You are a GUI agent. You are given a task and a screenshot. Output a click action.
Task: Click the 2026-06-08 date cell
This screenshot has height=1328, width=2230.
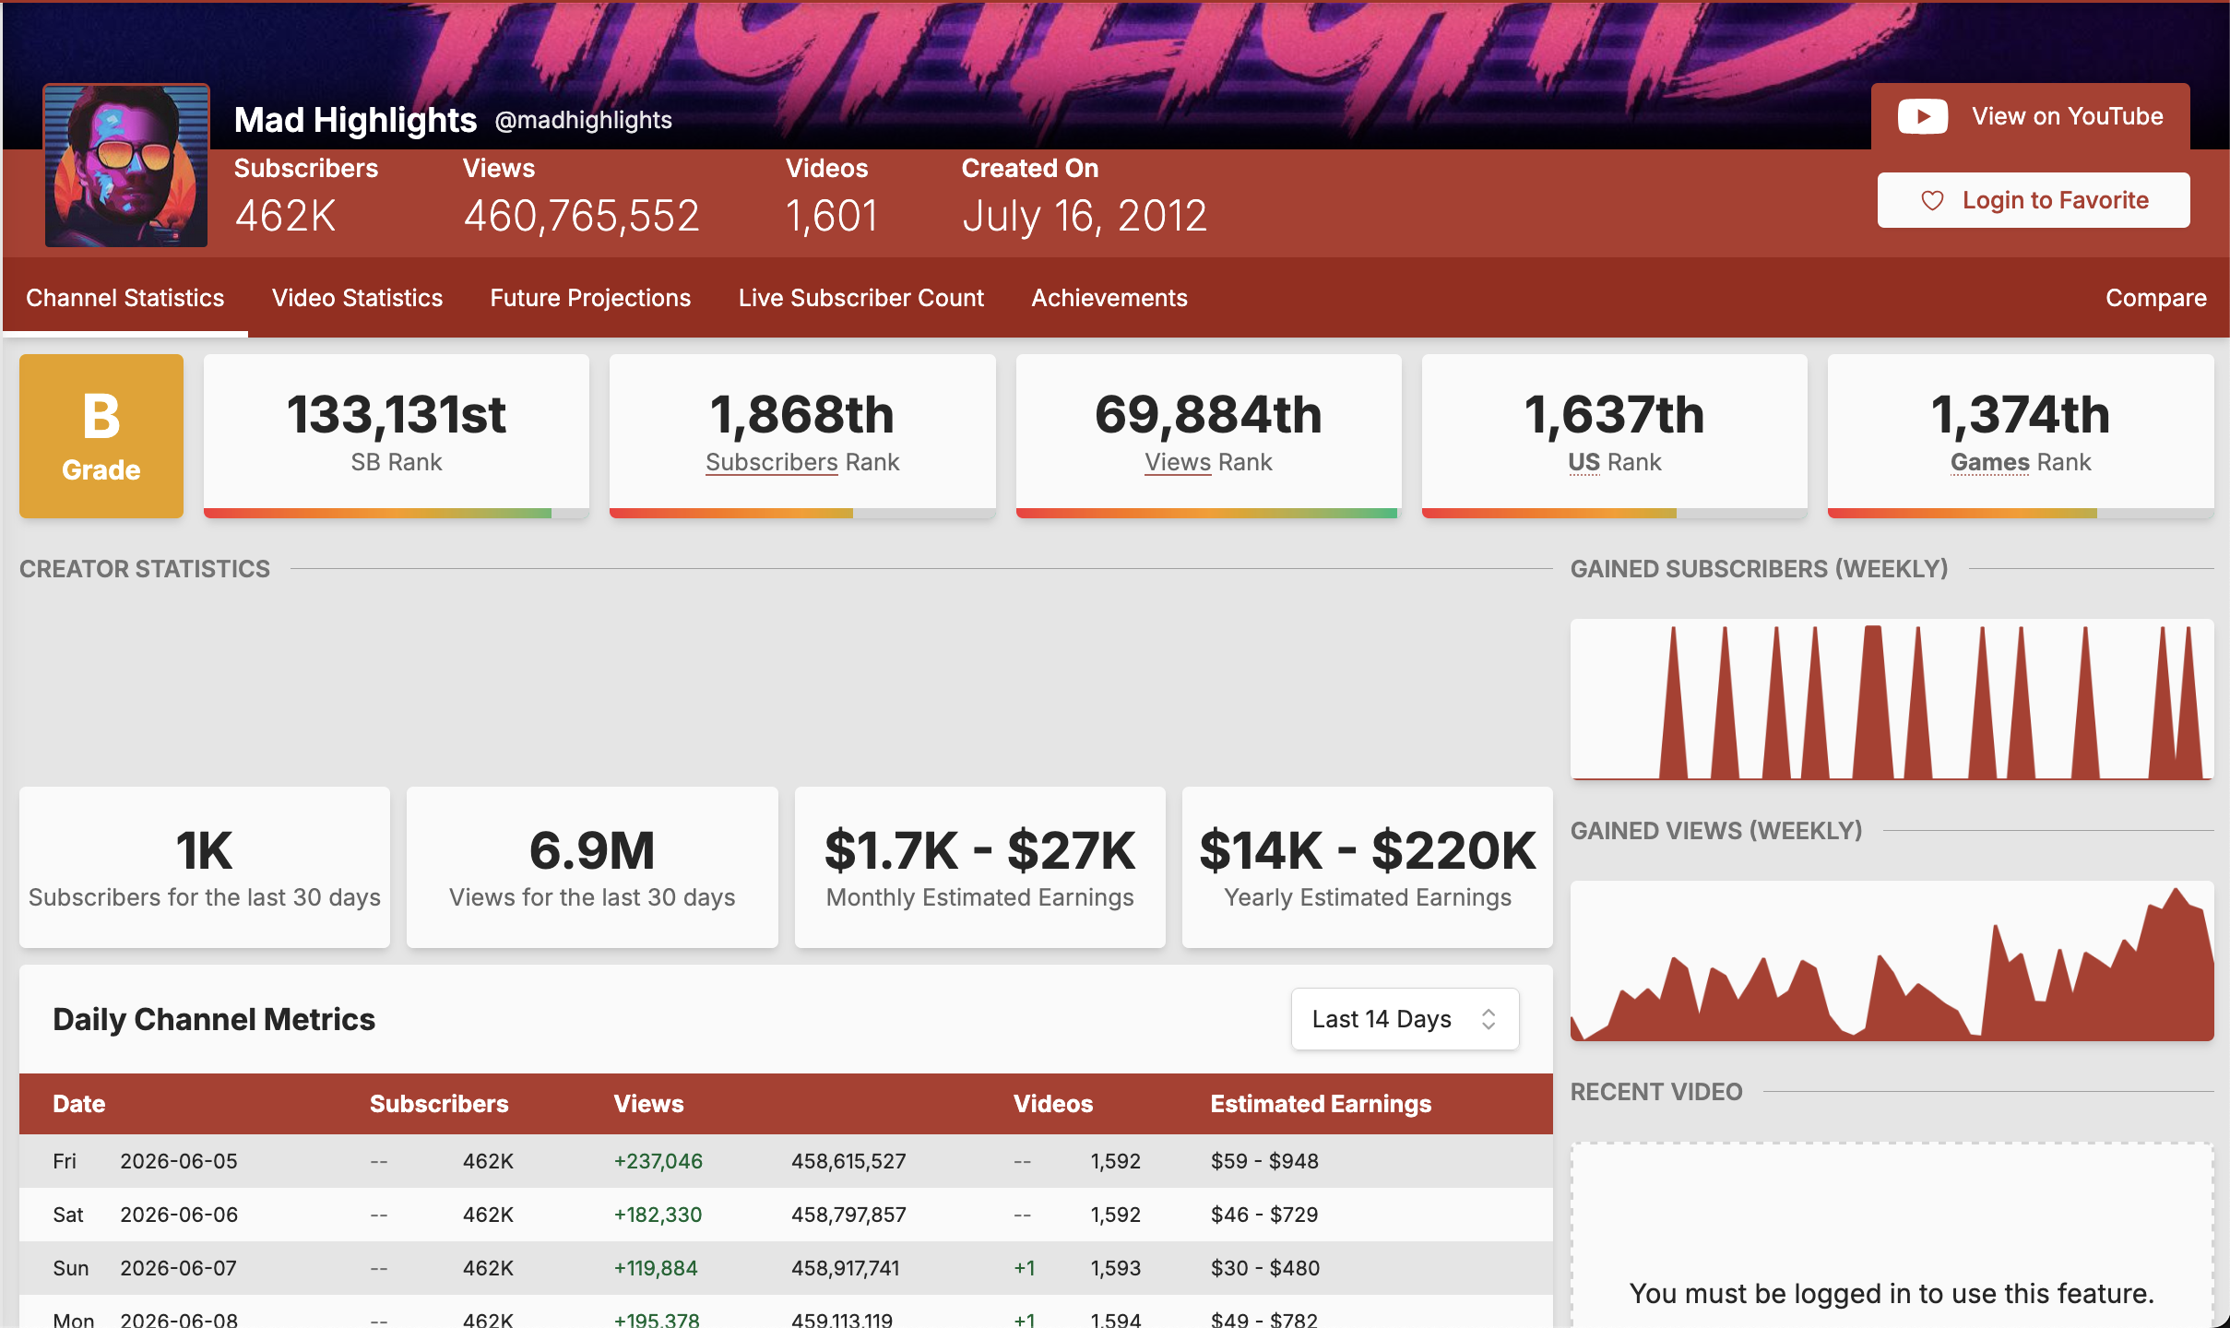(179, 1320)
